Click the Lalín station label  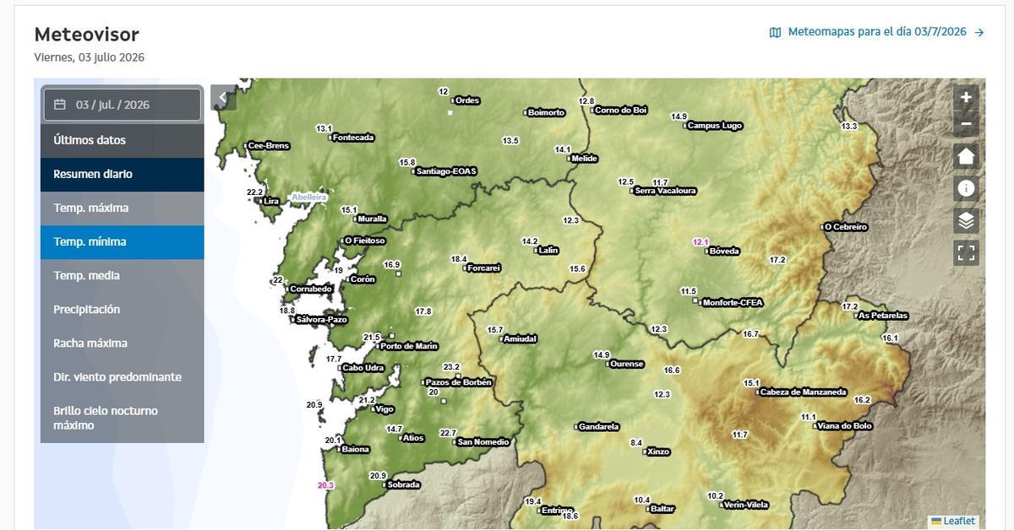coord(548,251)
